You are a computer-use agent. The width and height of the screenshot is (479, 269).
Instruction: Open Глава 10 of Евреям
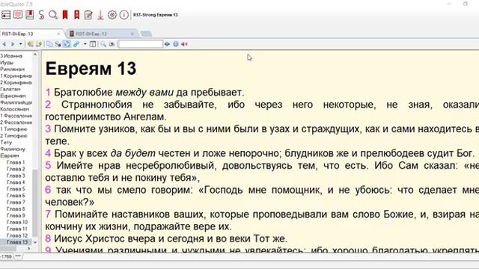tap(17, 223)
